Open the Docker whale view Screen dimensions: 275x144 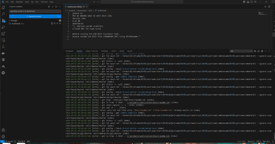coord(3,53)
